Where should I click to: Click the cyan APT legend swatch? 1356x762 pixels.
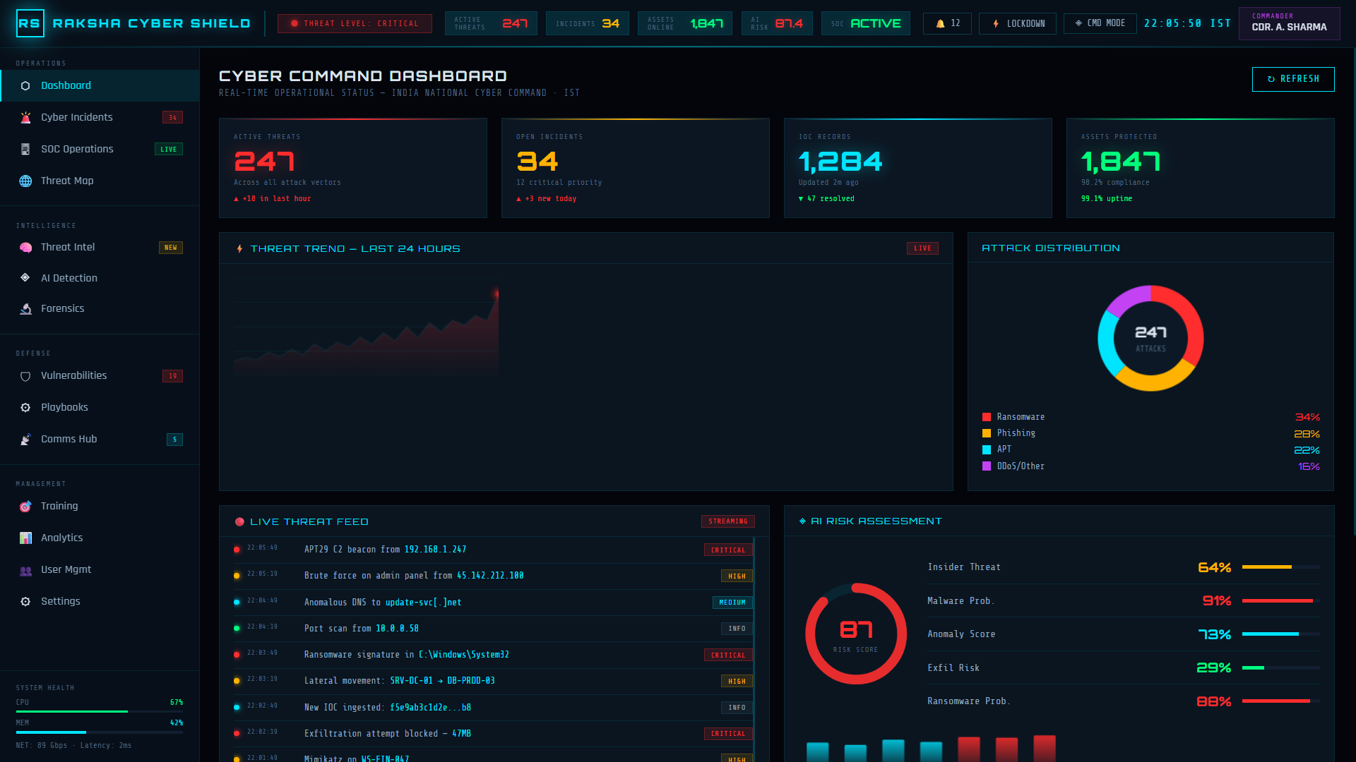987,449
